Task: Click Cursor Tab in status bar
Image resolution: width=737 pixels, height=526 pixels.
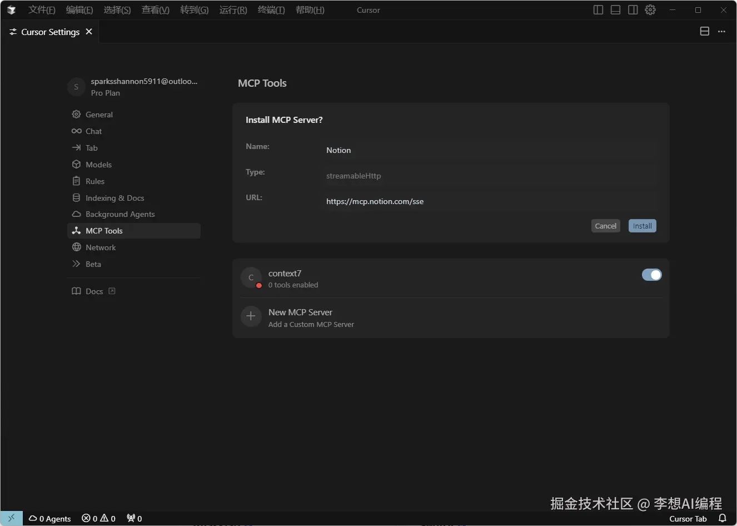Action: tap(688, 519)
